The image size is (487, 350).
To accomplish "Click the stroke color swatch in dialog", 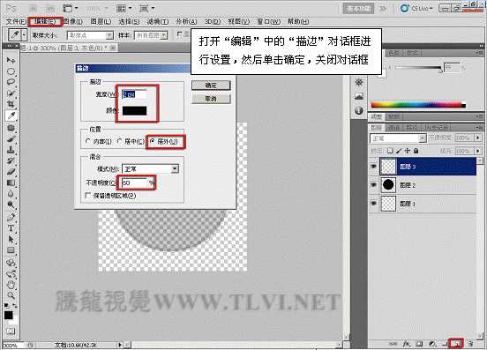I will click(134, 111).
